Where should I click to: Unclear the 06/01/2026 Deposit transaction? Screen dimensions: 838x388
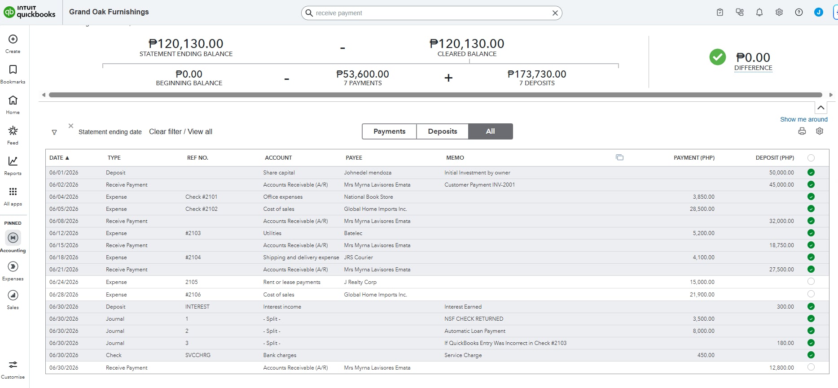(x=811, y=172)
